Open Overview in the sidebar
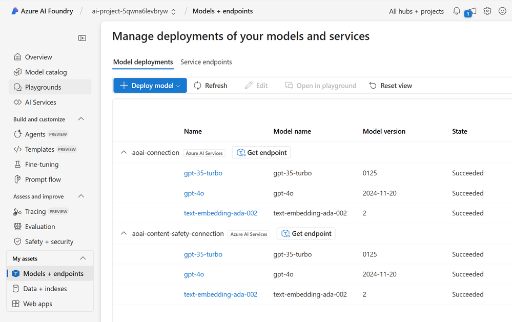This screenshot has height=322, width=512. pyautogui.click(x=50, y=57)
